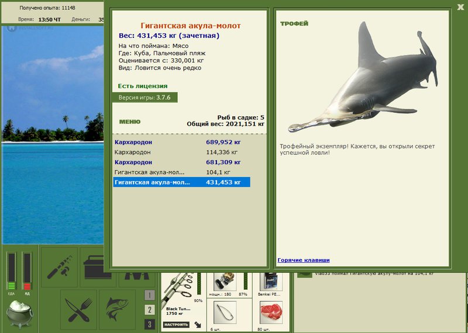This screenshot has height=333, width=468.
Task: Select rod slot number 3
Action: [150, 324]
